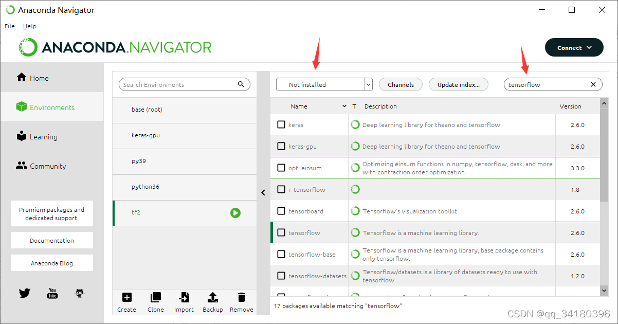Click the Anaconda Navigator logo icon in title bar
Viewport: 618px width, 324px height.
click(10, 10)
